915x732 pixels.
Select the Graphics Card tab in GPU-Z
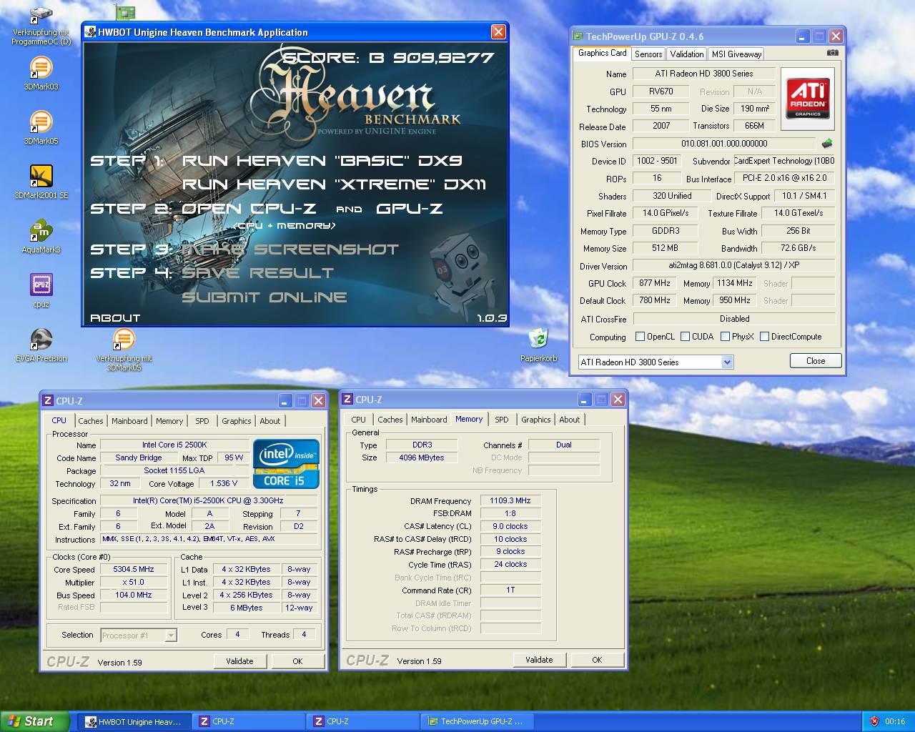[602, 53]
